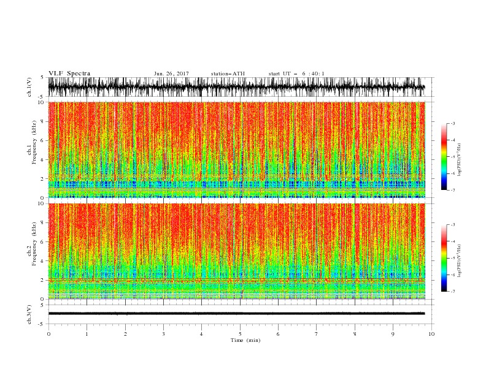
Task: Click time axis tick label '5'
Action: click(x=240, y=334)
